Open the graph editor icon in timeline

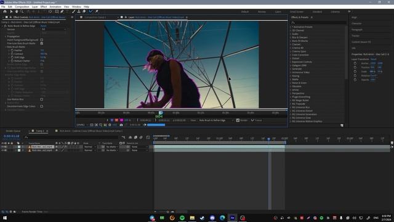[x=148, y=137]
